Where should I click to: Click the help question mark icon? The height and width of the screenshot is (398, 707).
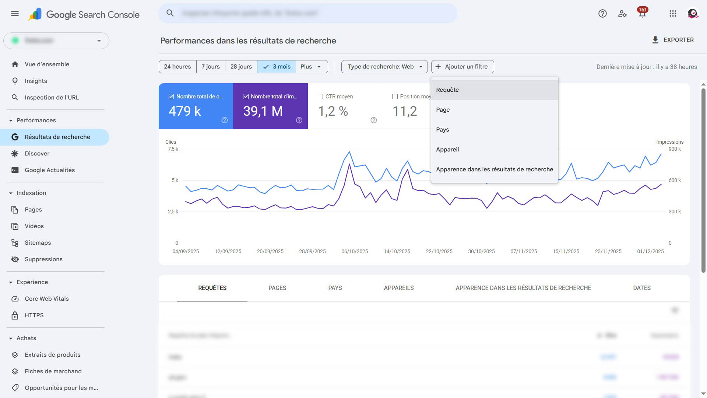[602, 14]
